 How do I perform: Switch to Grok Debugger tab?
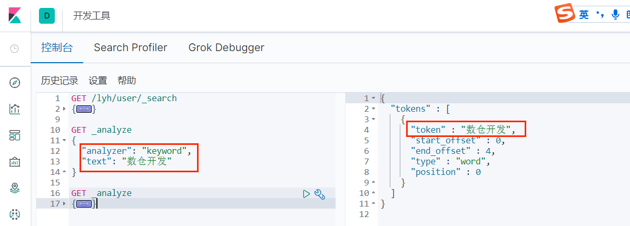click(226, 47)
